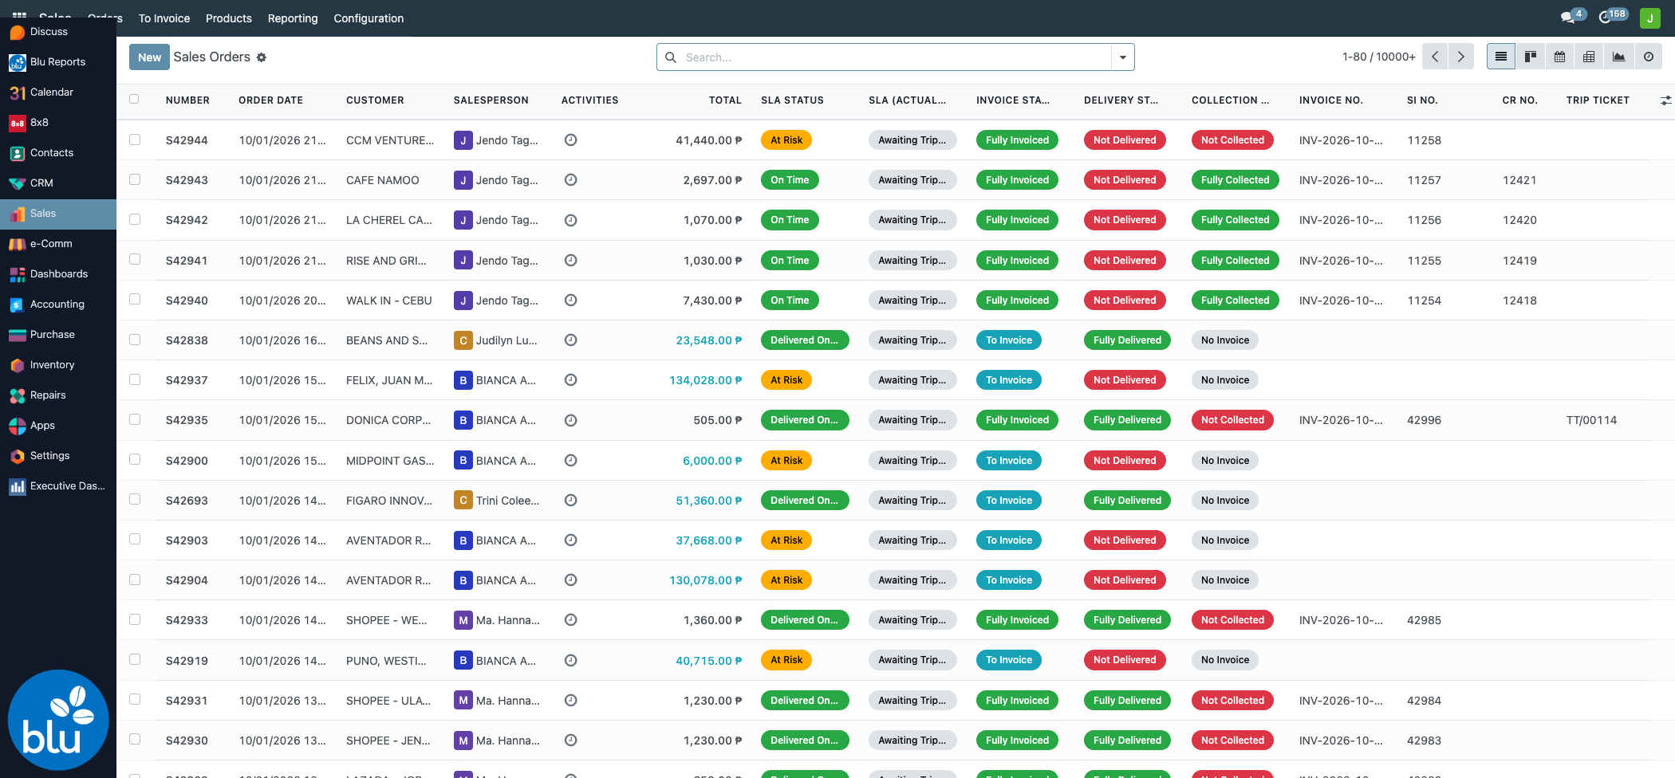Open the Discuss app from sidebar
Image resolution: width=1675 pixels, height=778 pixels.
(57, 32)
